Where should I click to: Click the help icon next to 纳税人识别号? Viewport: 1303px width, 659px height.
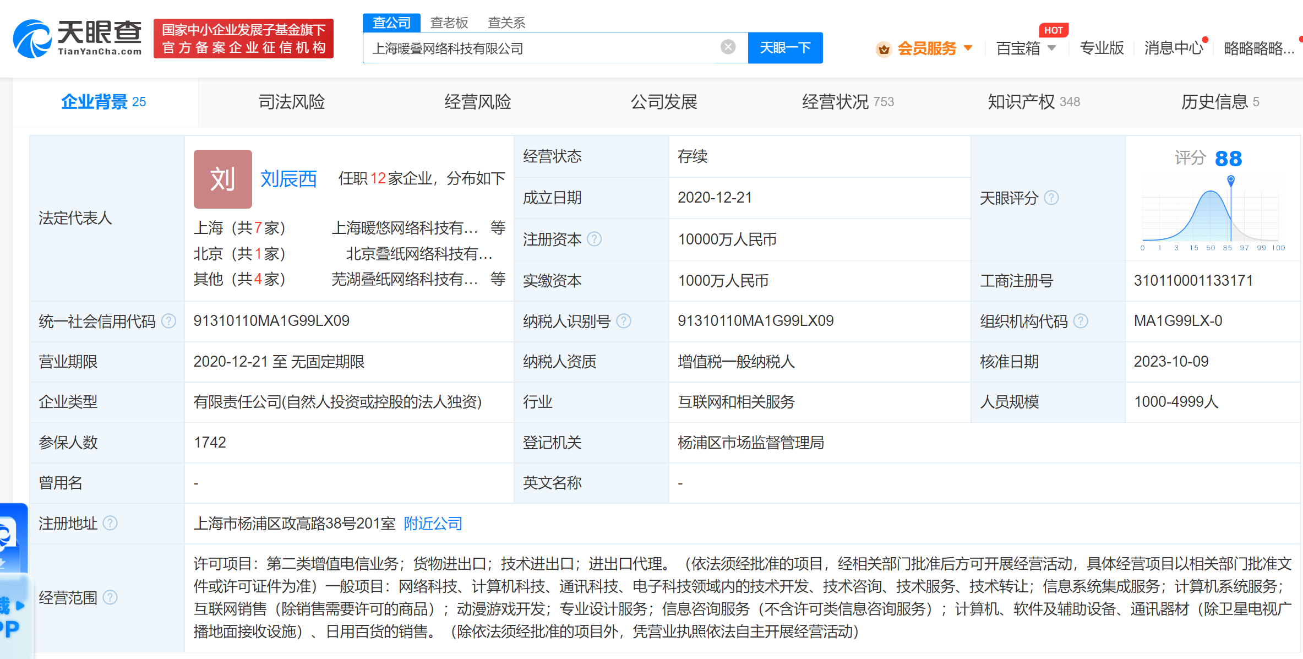624,321
